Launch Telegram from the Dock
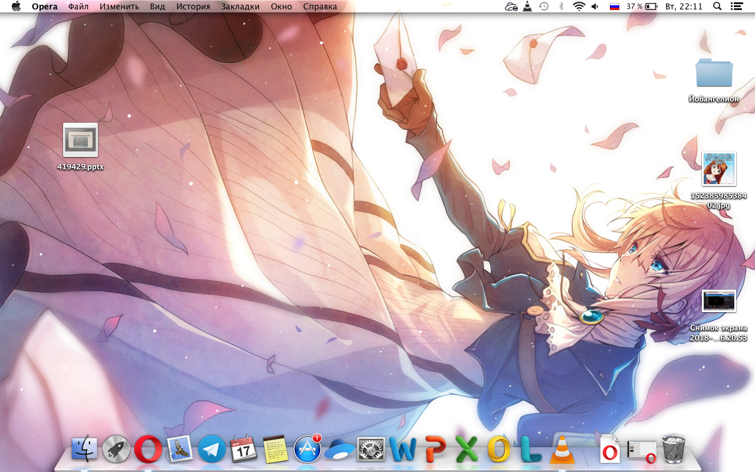This screenshot has width=755, height=472. coord(212,450)
